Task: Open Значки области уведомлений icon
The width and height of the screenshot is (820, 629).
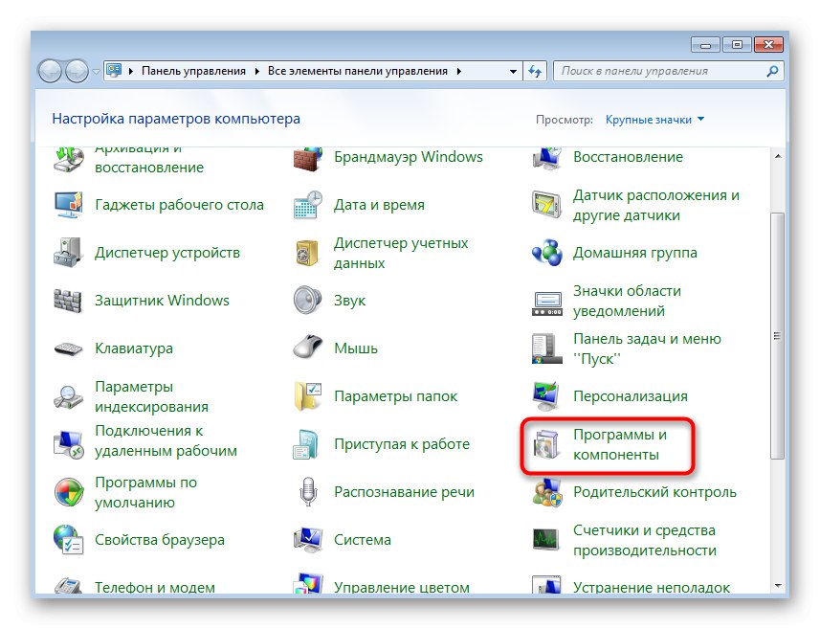Action: [546, 304]
